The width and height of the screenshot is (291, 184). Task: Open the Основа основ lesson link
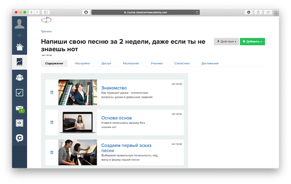coord(116,118)
